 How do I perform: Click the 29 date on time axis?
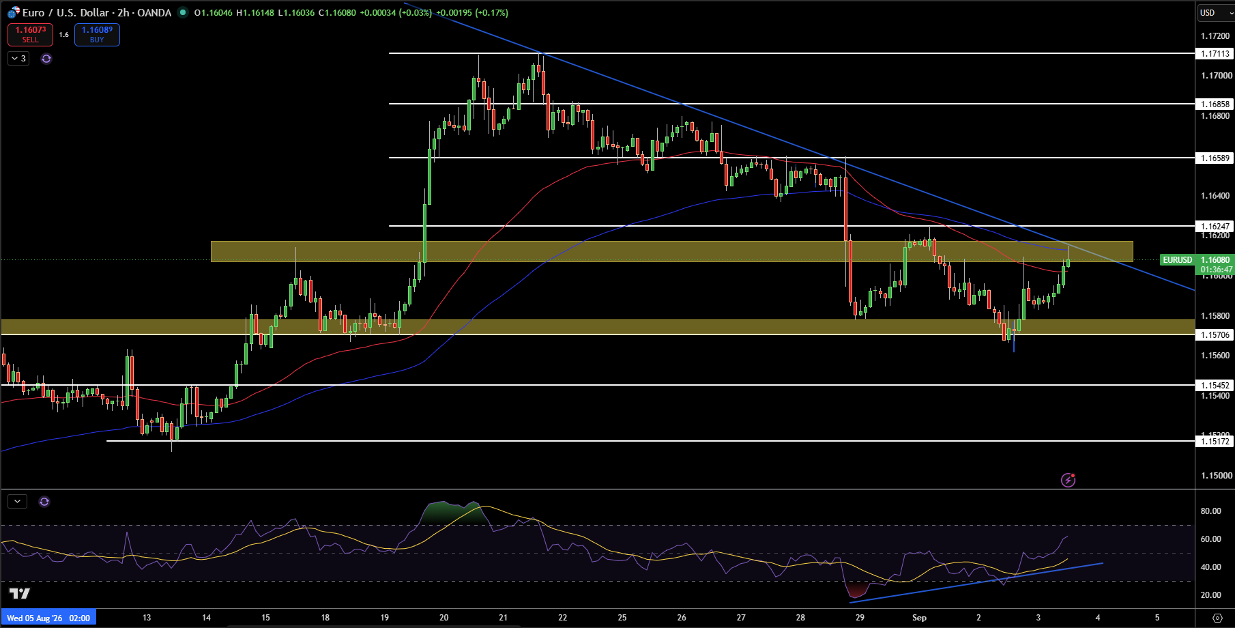860,618
